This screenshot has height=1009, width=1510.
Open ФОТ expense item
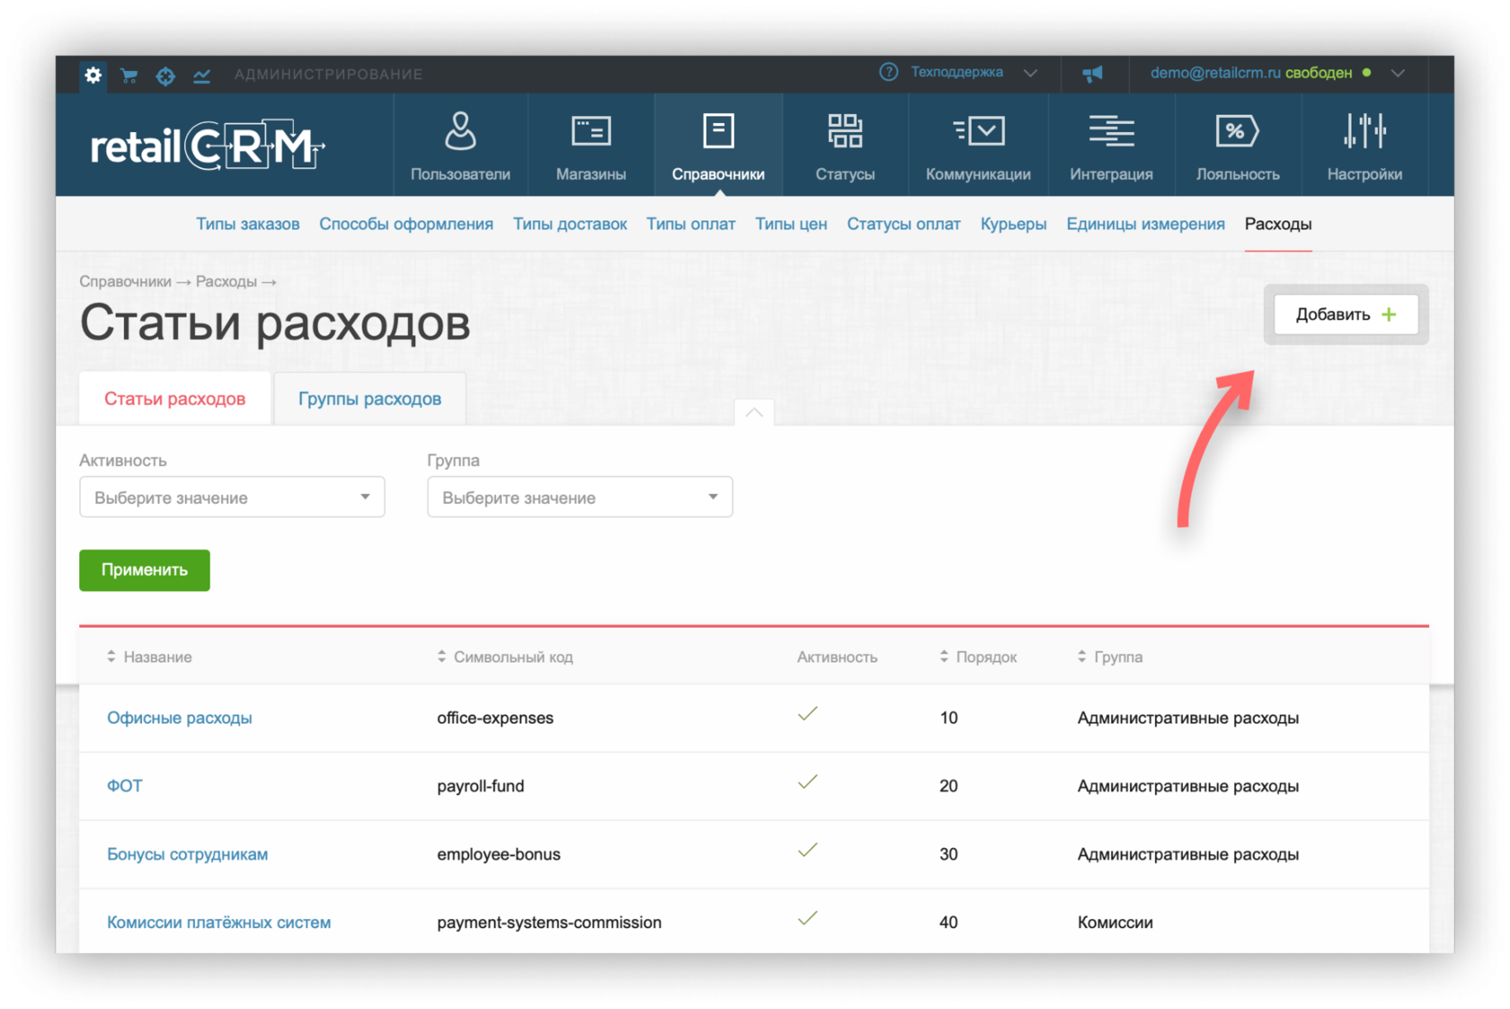pos(125,786)
